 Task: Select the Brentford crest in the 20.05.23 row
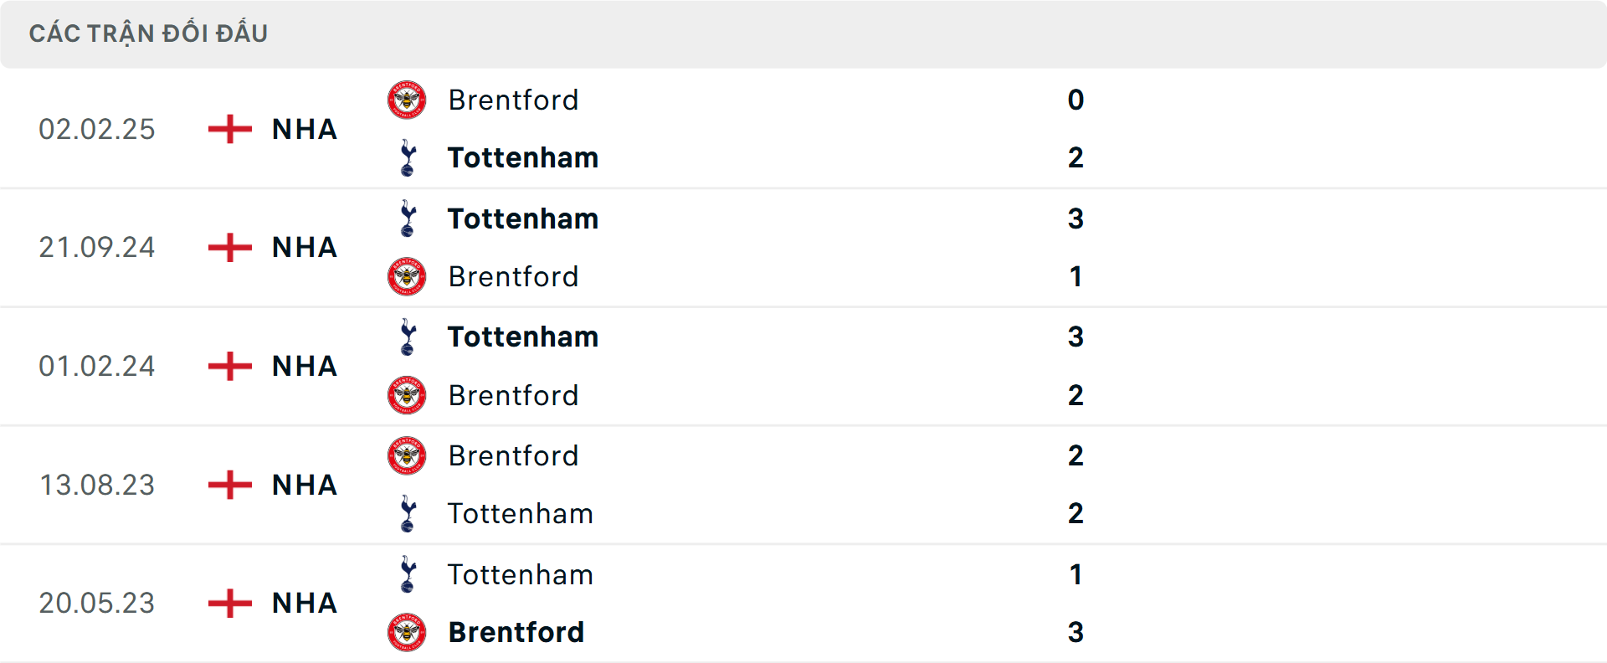pyautogui.click(x=406, y=632)
